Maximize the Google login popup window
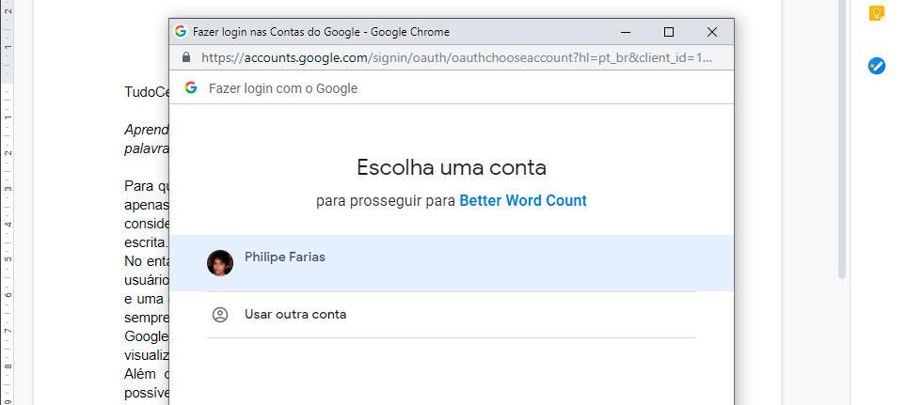922x405 pixels. pyautogui.click(x=669, y=31)
